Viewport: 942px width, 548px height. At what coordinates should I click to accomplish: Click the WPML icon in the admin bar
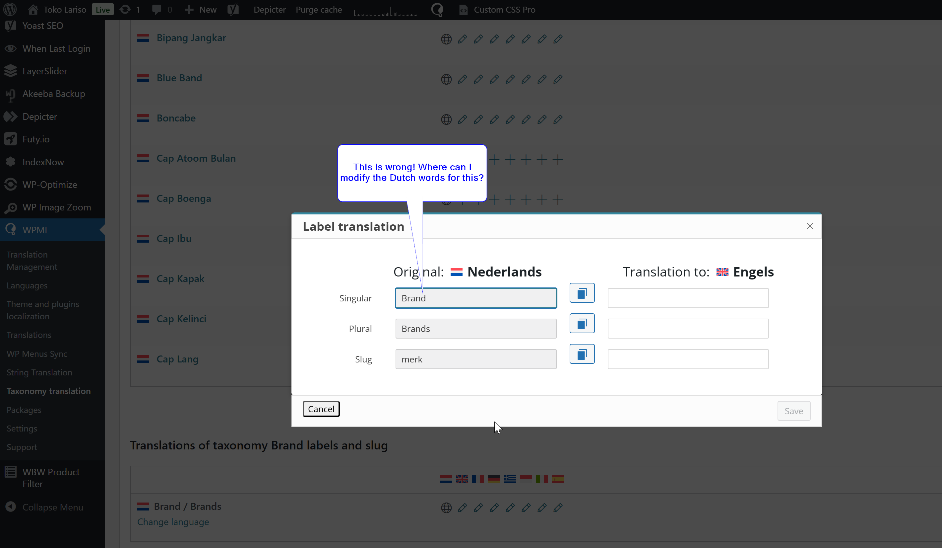pyautogui.click(x=437, y=9)
